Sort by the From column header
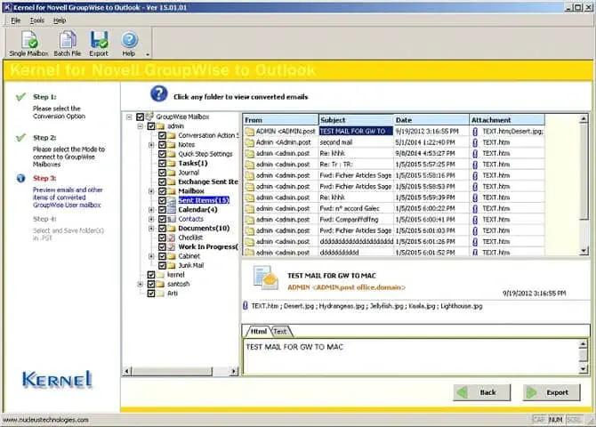 pyautogui.click(x=280, y=120)
